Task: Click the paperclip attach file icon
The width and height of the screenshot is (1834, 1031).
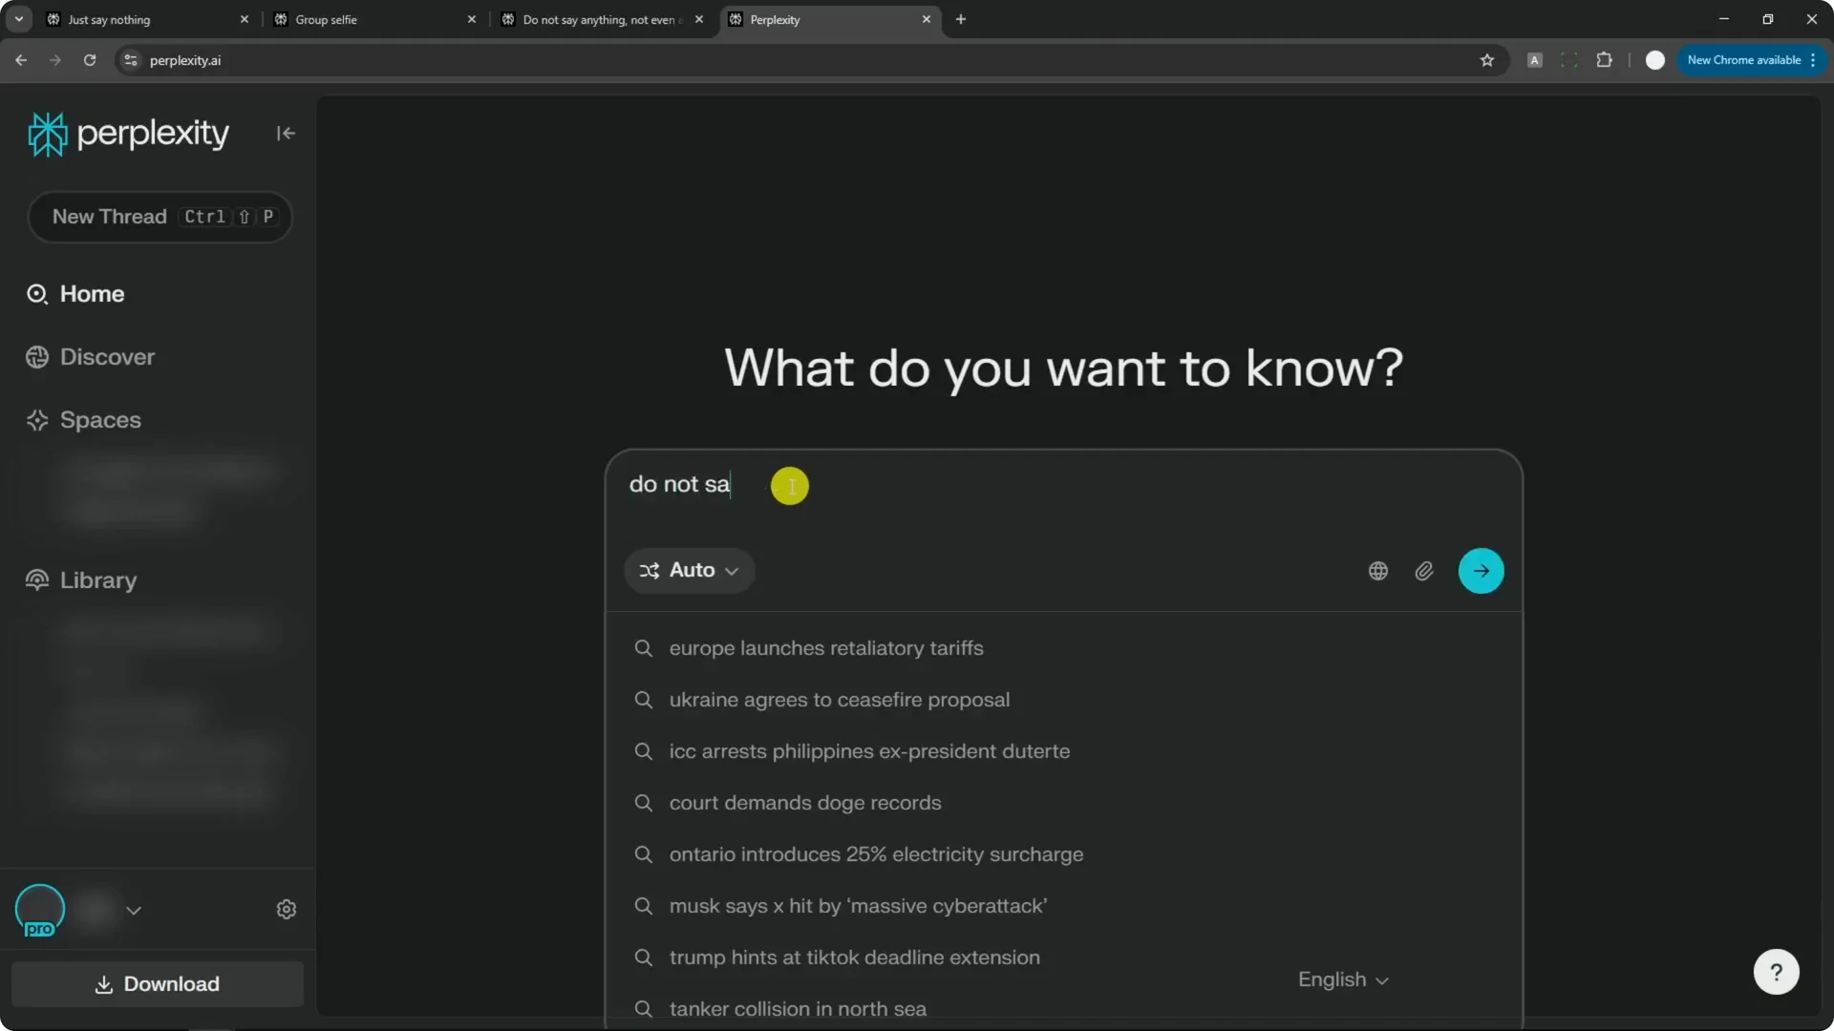Action: coord(1423,571)
